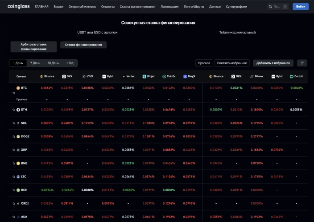Click the Показать избранное button

point(232,63)
